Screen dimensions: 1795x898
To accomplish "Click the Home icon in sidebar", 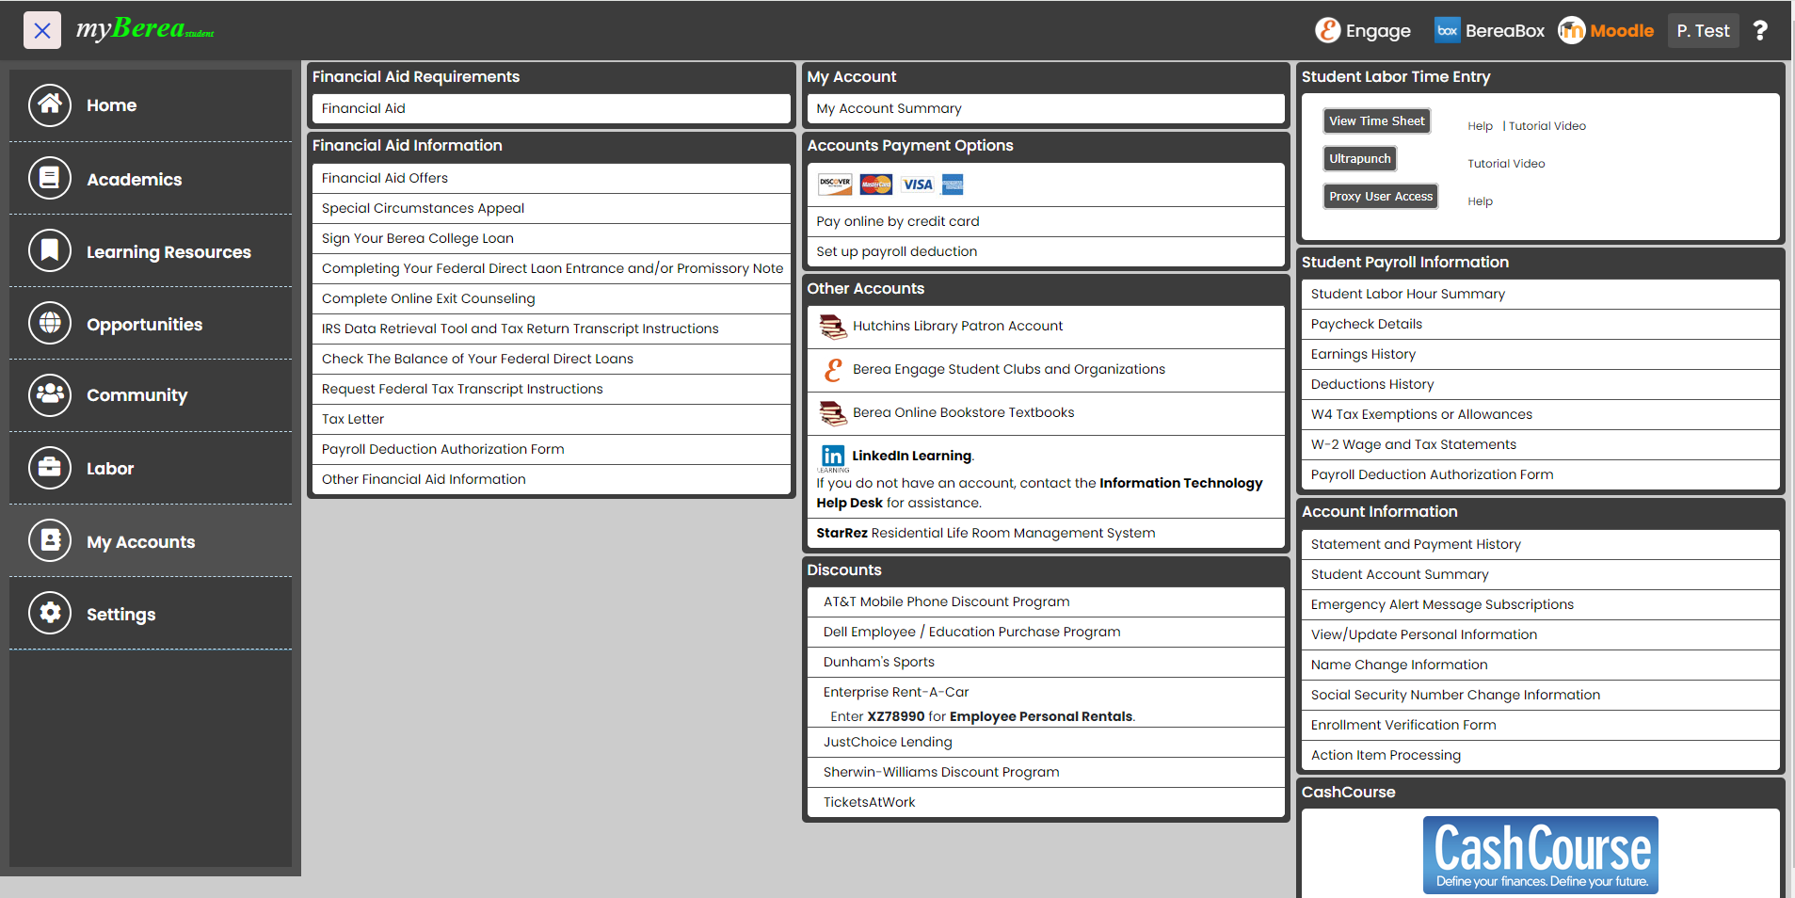I will [50, 105].
